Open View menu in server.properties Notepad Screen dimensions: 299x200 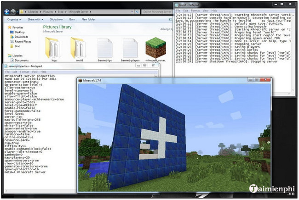point(34,72)
